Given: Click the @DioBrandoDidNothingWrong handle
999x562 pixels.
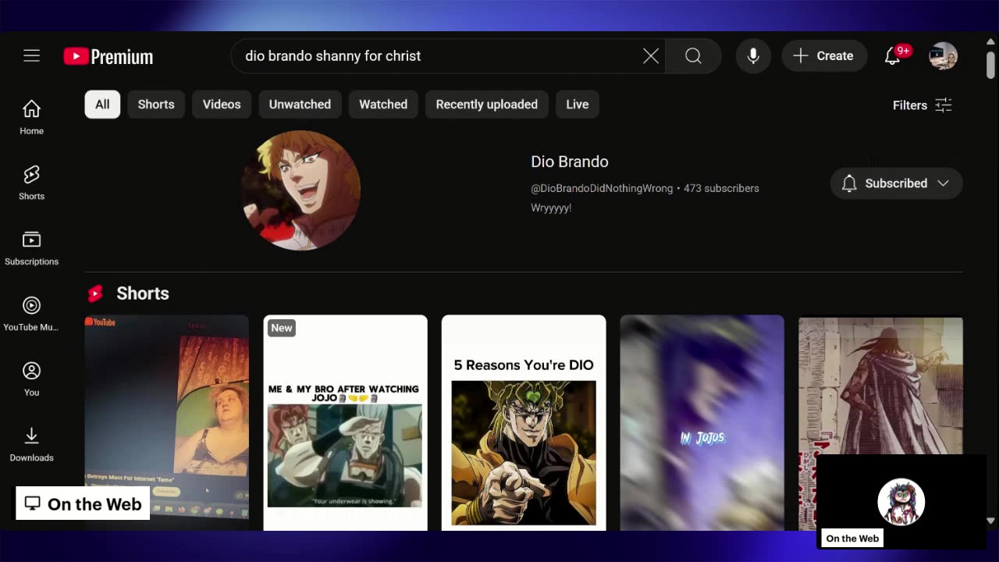Looking at the screenshot, I should coord(602,188).
